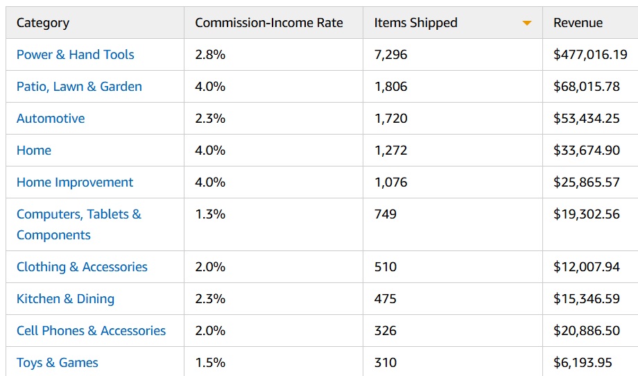Open the Patio, Lawn & Garden link
Image resolution: width=638 pixels, height=376 pixels.
click(x=79, y=87)
